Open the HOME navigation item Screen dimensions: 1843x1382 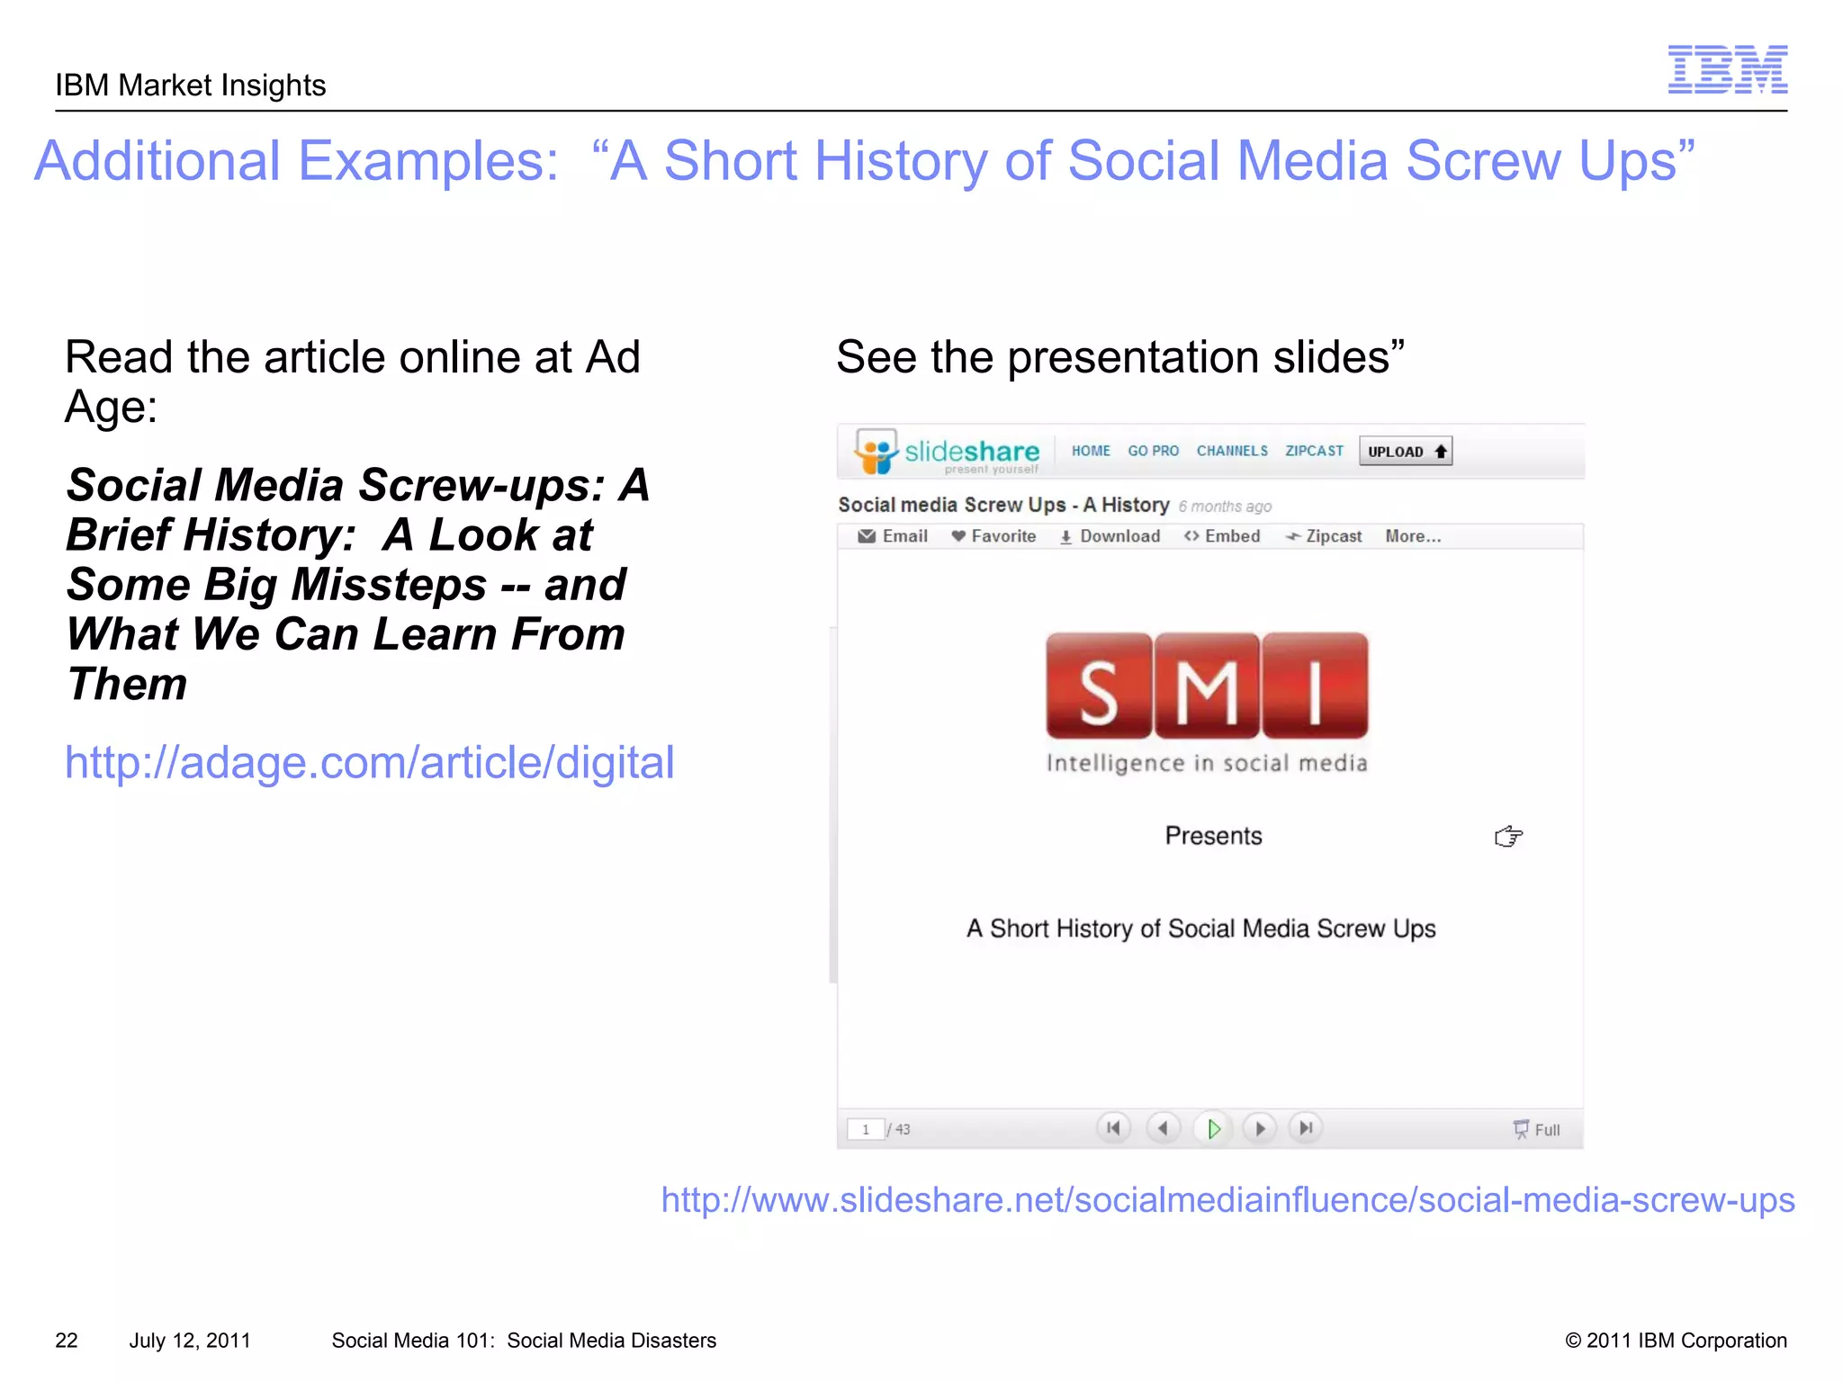(1091, 451)
